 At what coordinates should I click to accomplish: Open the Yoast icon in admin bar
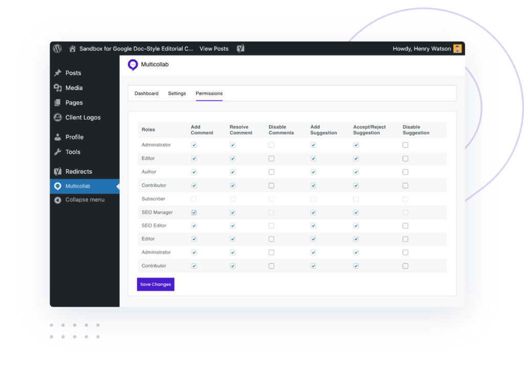click(x=241, y=49)
